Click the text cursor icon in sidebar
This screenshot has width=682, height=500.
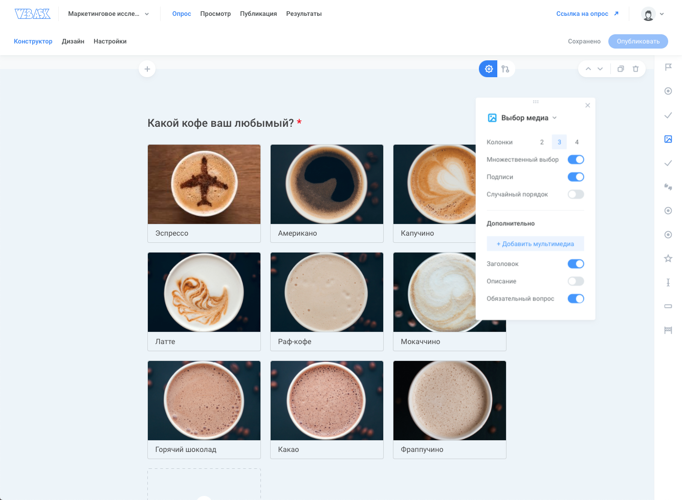(668, 282)
